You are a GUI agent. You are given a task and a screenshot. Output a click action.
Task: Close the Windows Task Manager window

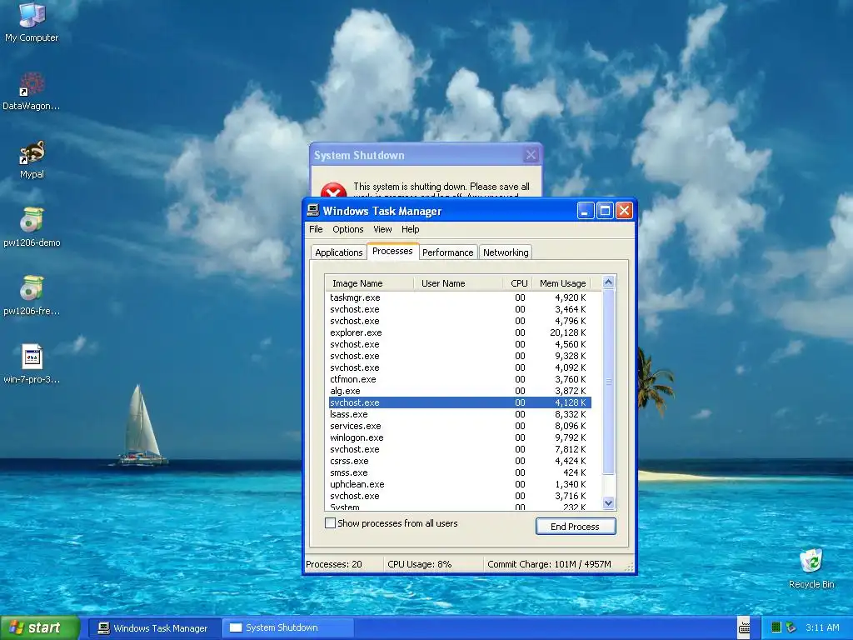tap(625, 211)
